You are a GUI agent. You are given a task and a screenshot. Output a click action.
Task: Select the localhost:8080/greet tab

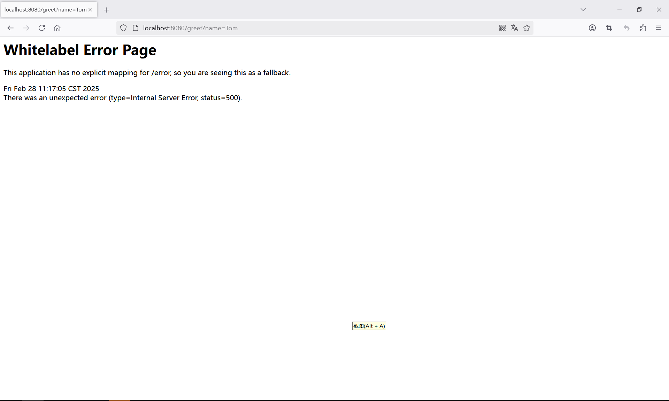(x=45, y=9)
